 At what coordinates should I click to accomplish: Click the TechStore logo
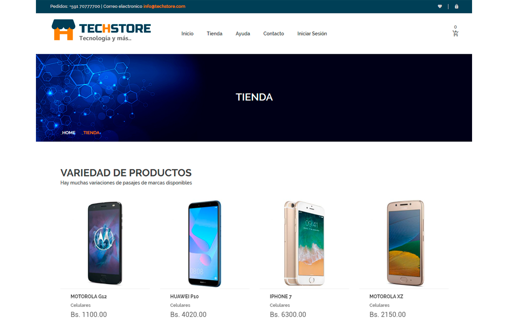tap(101, 30)
